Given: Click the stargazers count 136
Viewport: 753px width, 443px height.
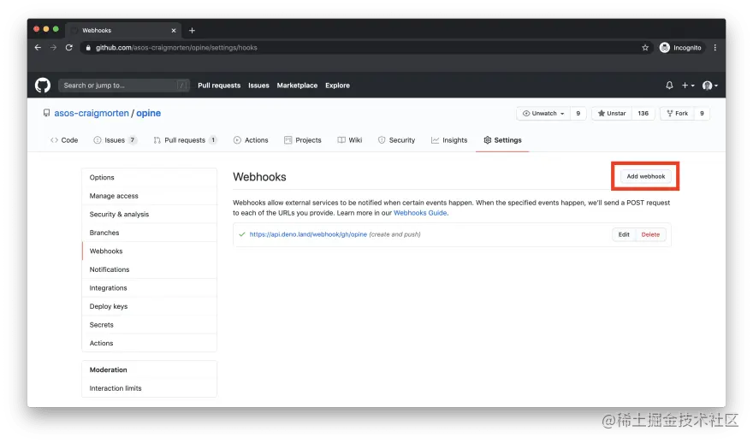Looking at the screenshot, I should point(643,113).
